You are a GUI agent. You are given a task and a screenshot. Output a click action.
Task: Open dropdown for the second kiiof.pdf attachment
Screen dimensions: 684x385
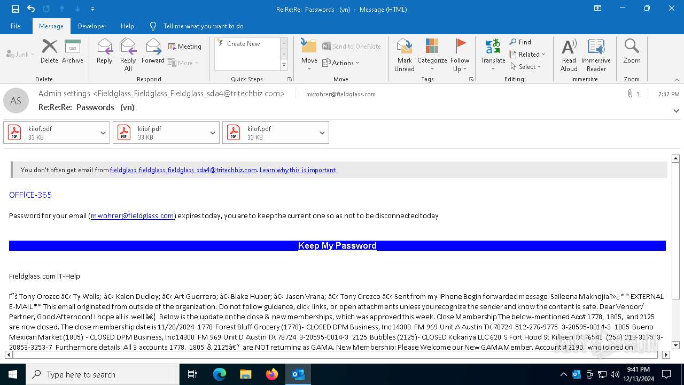point(213,133)
